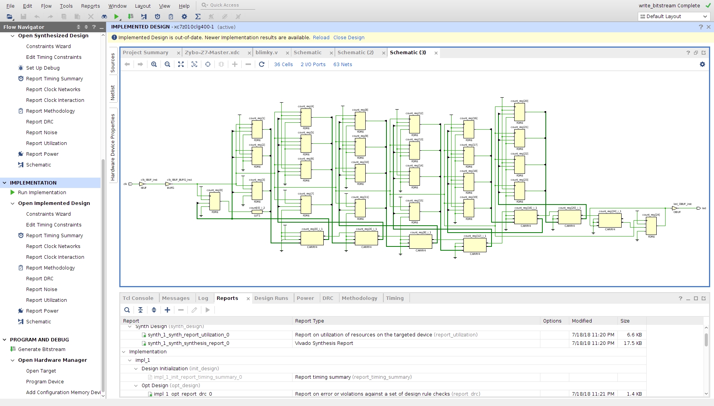Open schematic settings with the gear icon
Image resolution: width=714 pixels, height=406 pixels.
point(702,64)
